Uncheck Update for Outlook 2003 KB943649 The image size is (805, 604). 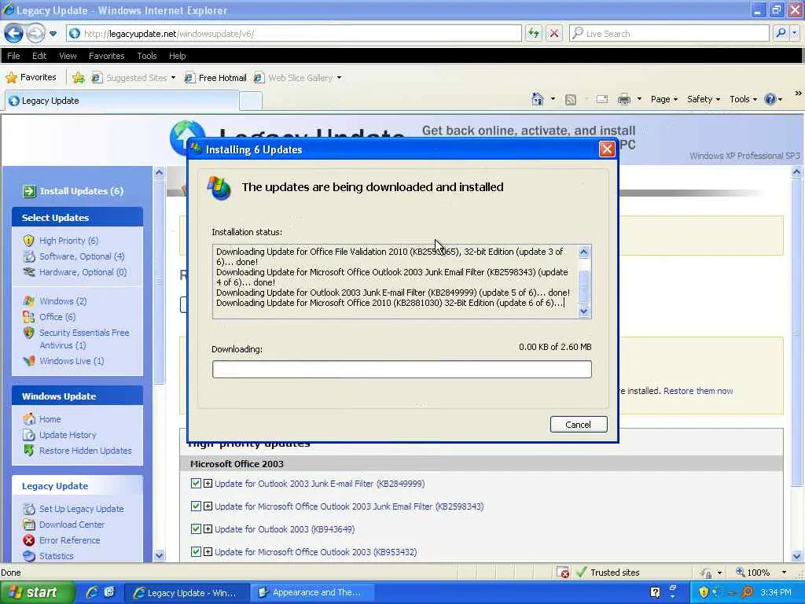[x=196, y=528]
